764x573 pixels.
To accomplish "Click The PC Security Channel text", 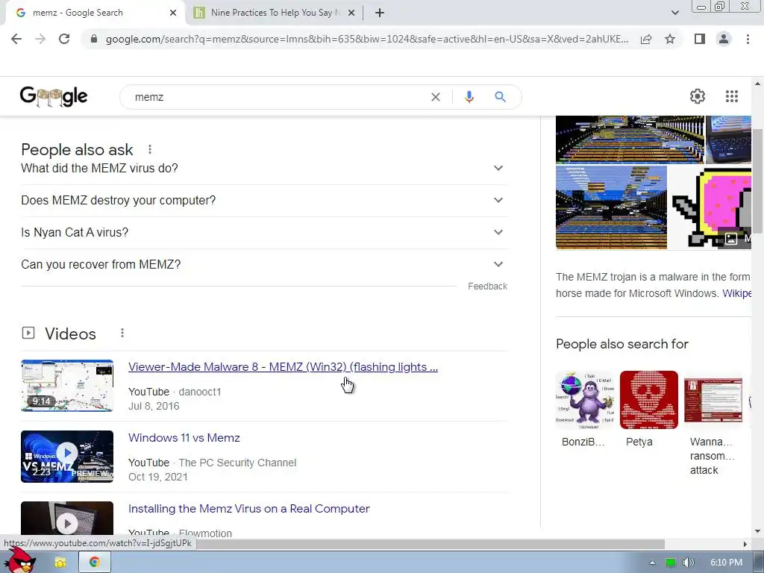I will (237, 463).
